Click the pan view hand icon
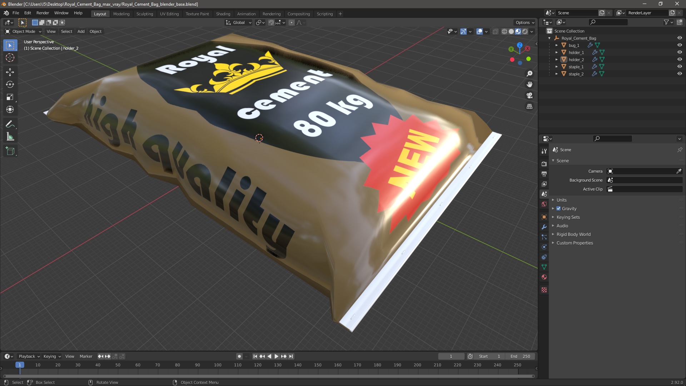 tap(530, 84)
